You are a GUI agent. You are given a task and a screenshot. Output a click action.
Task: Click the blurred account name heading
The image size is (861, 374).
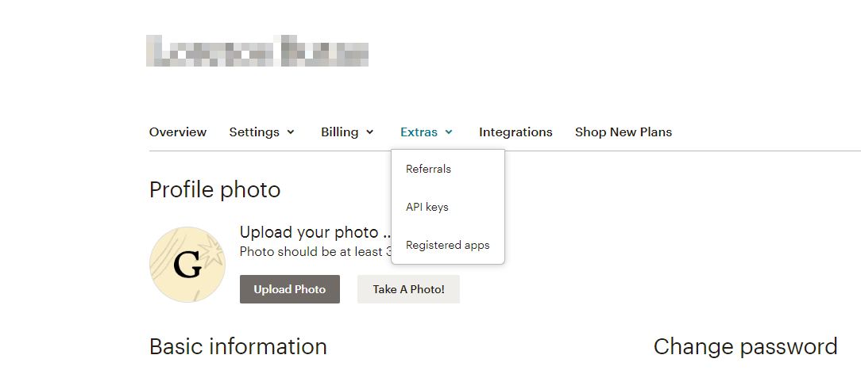coord(257,50)
